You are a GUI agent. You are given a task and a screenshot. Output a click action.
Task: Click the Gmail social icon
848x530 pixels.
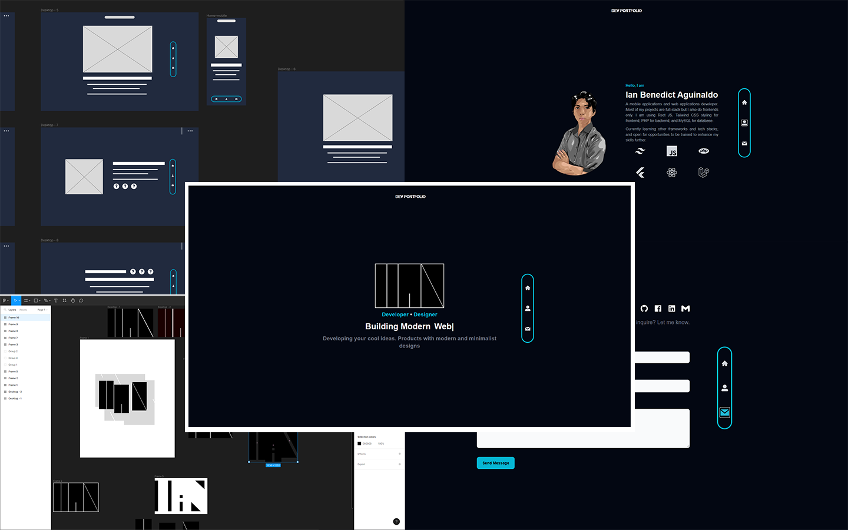[685, 309]
